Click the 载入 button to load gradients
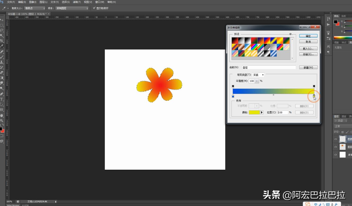 click(x=308, y=48)
